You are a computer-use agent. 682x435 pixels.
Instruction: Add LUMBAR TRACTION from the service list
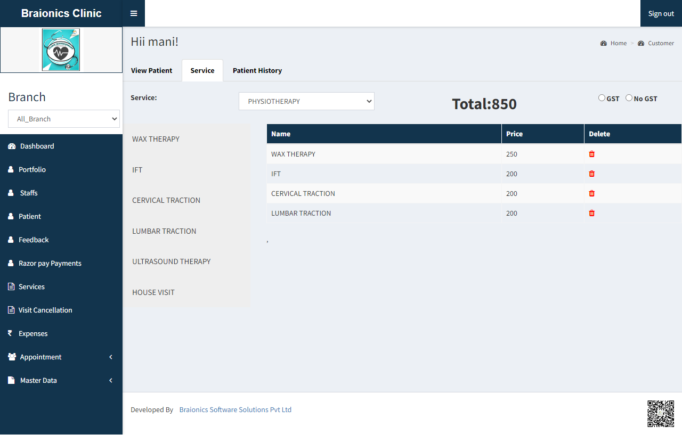164,231
